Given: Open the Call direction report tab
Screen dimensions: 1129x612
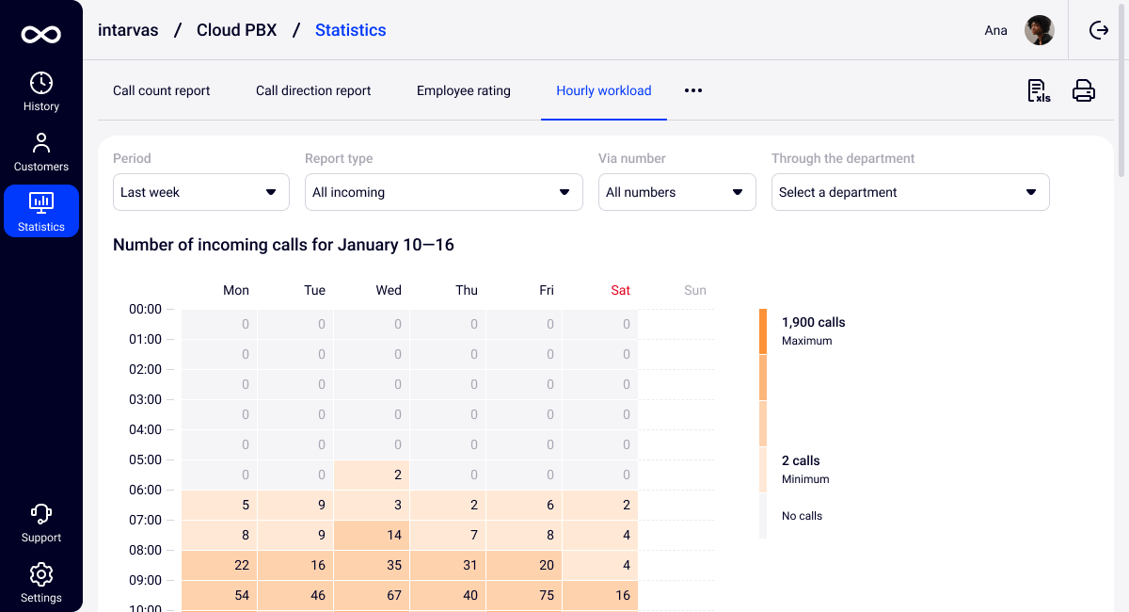Looking at the screenshot, I should [313, 91].
